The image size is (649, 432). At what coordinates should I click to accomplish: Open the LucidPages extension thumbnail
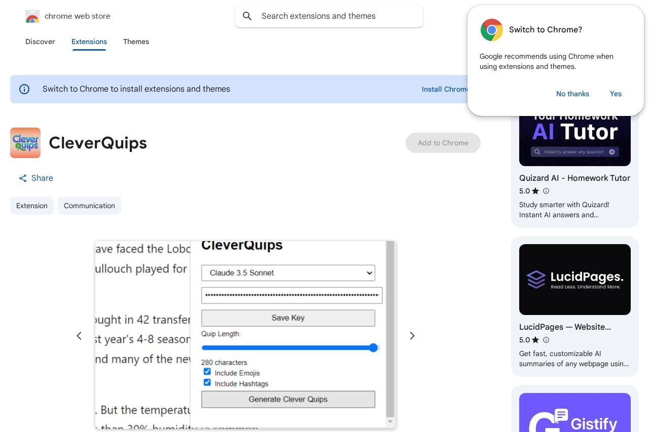pyautogui.click(x=575, y=280)
